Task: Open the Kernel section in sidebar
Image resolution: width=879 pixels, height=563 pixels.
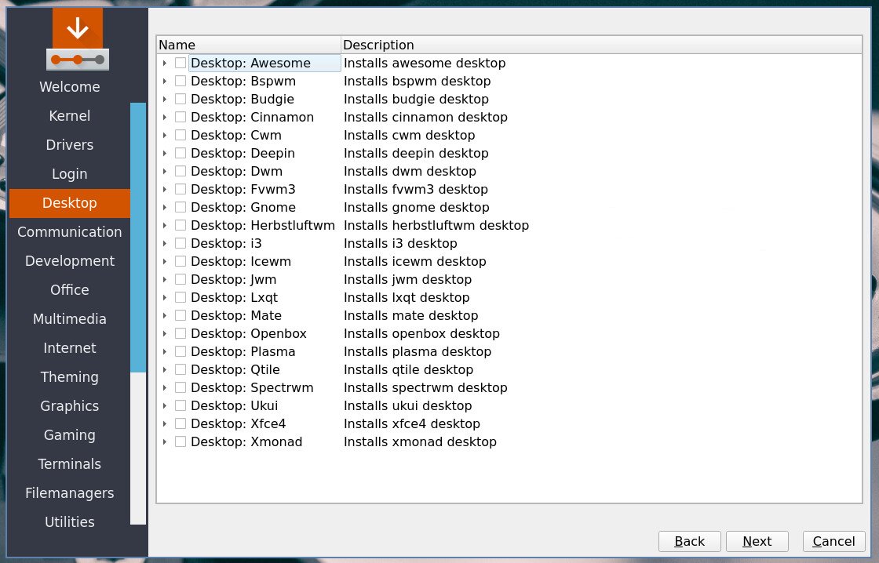Action: coord(69,116)
